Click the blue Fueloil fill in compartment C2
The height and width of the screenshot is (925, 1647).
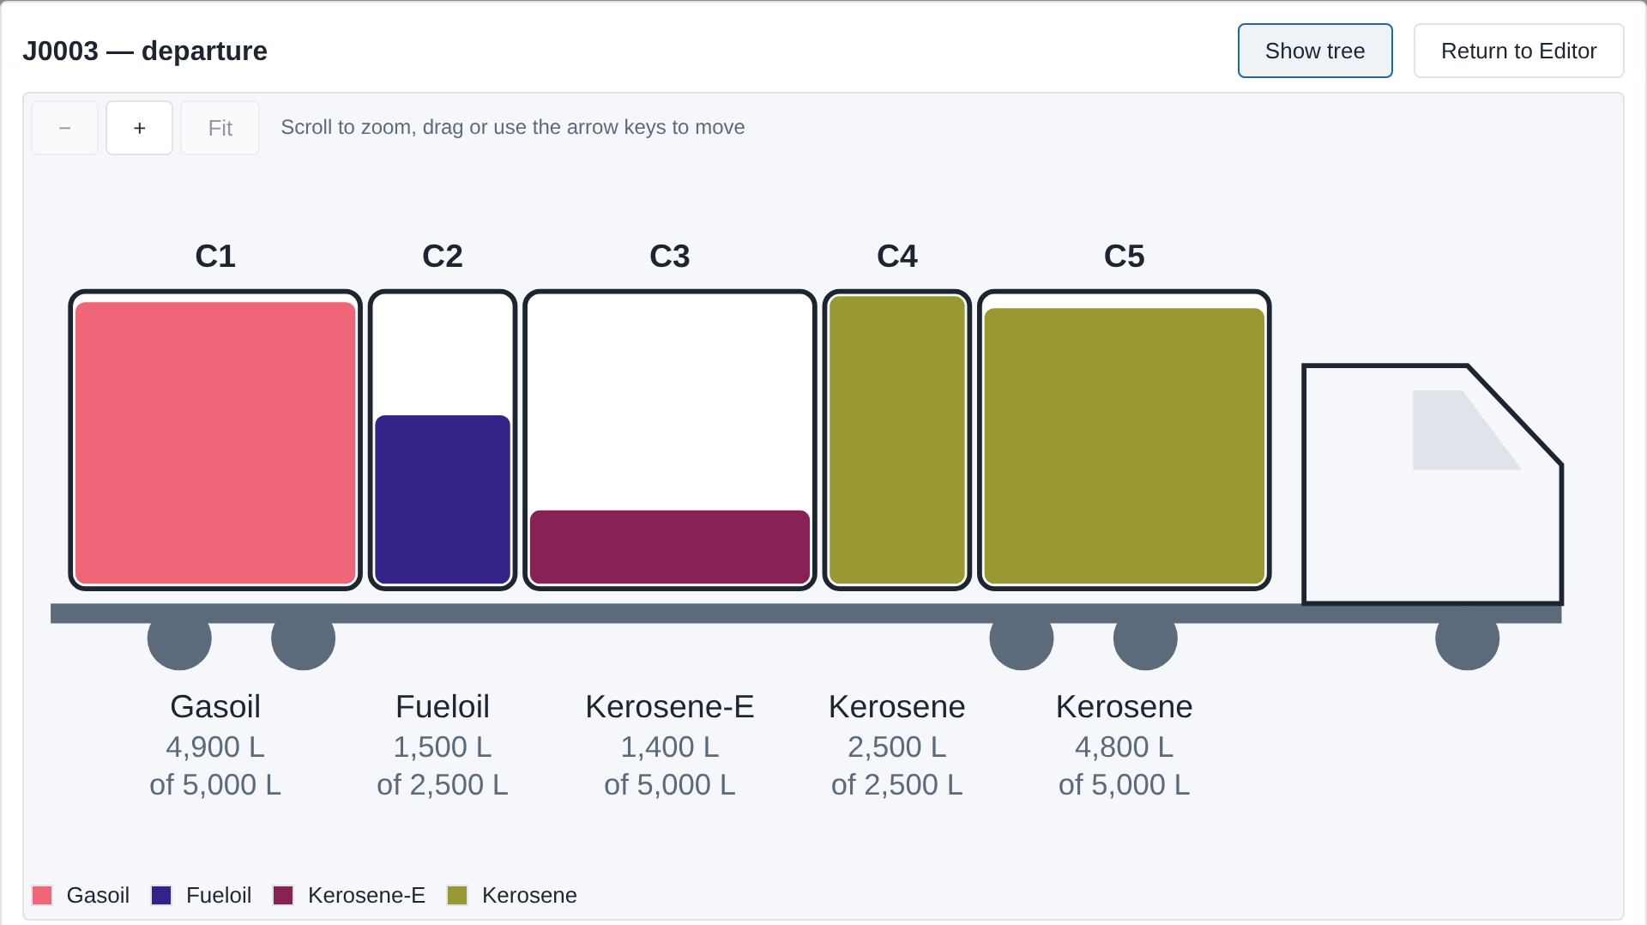coord(443,499)
